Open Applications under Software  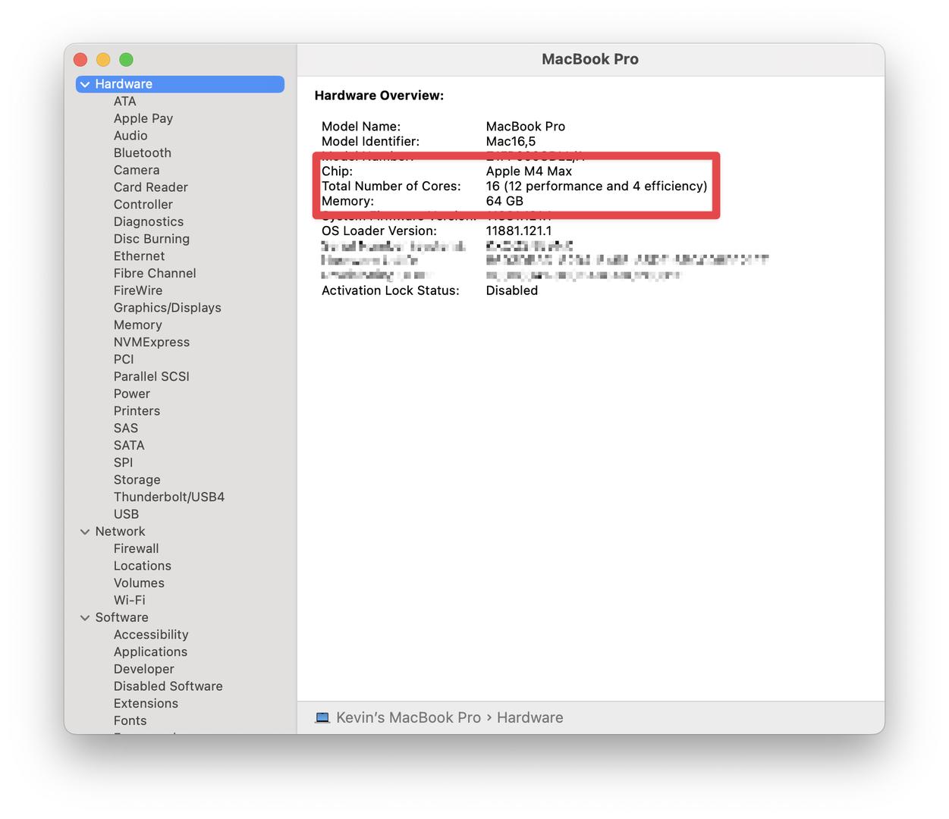[x=150, y=652]
